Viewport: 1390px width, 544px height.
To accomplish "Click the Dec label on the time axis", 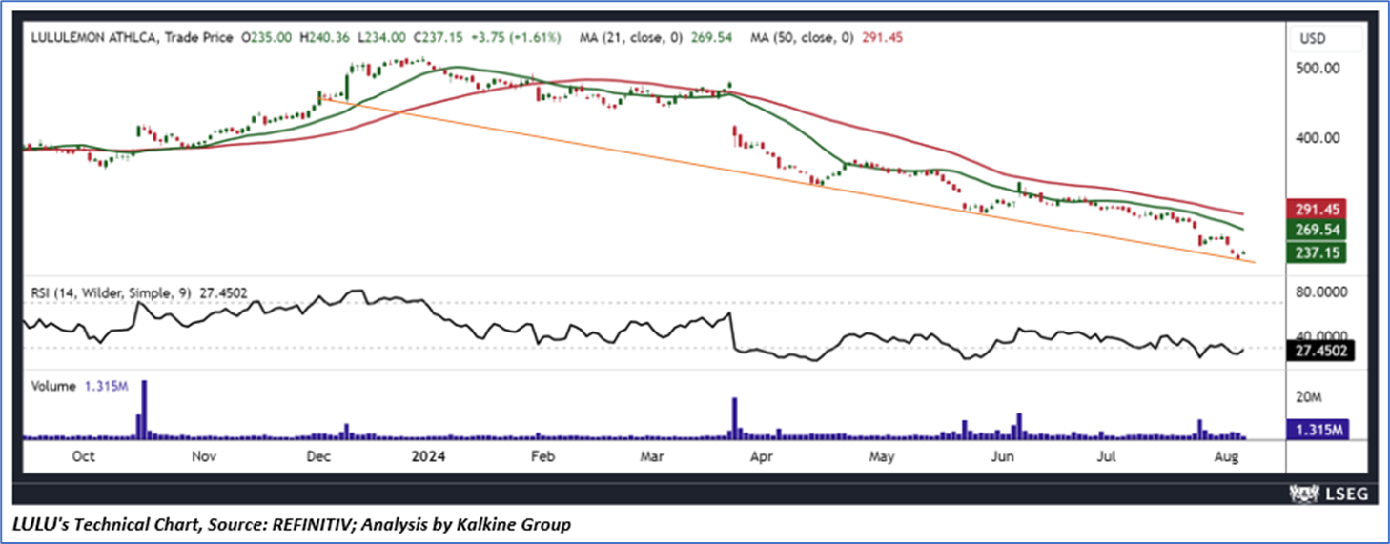I will pos(318,456).
